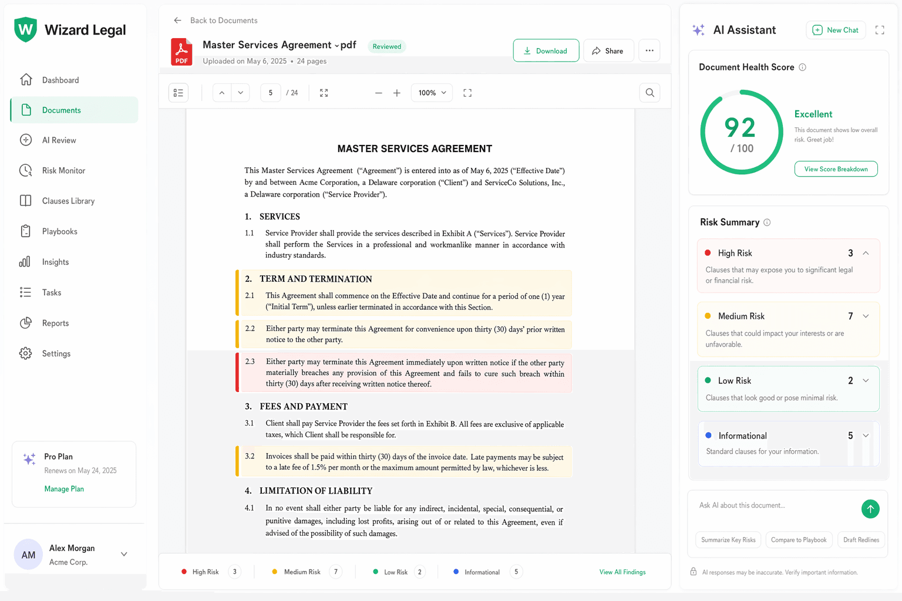Zoom out with the minus icon
902x601 pixels.
click(379, 93)
